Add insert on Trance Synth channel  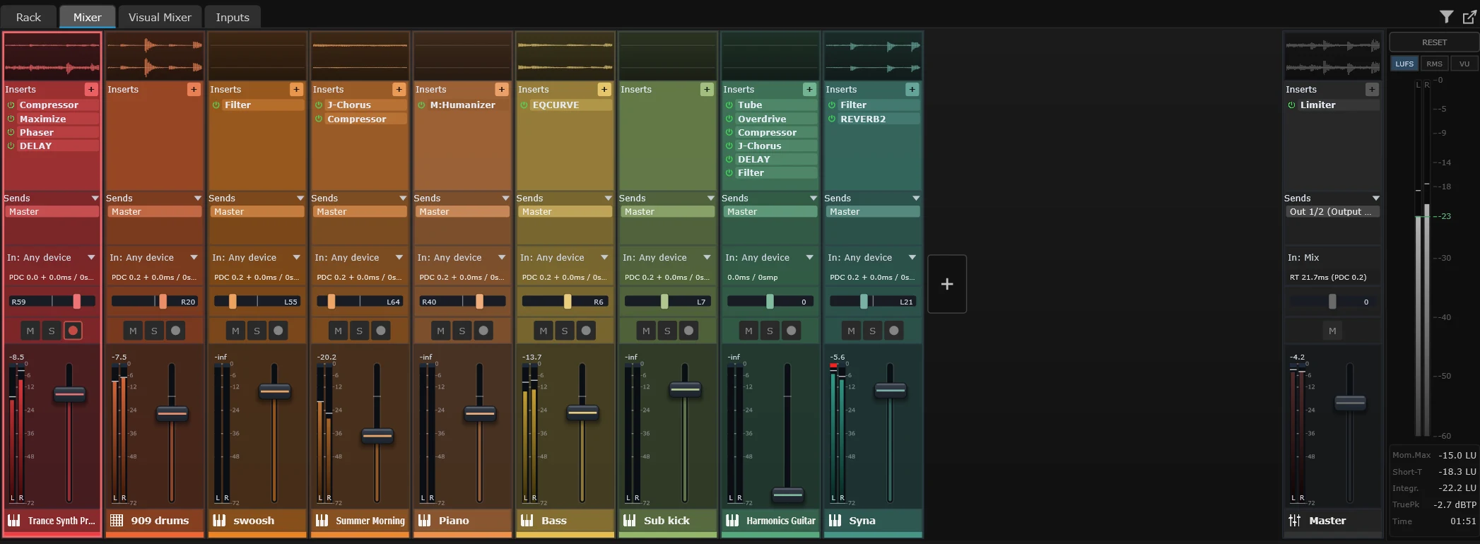tap(91, 89)
